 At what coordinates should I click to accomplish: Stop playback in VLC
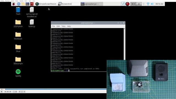pyautogui.click(x=8, y=92)
